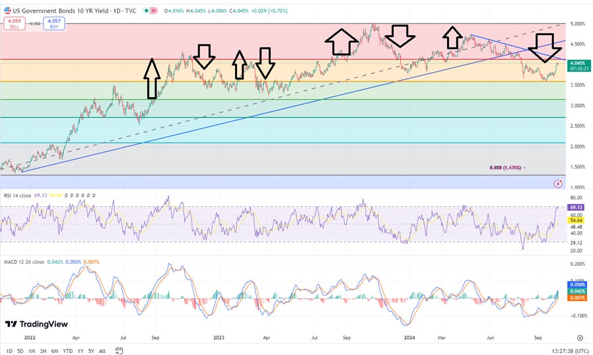The height and width of the screenshot is (355, 593).
Task: Click the 2022 label on the time axis
Action: 30,338
